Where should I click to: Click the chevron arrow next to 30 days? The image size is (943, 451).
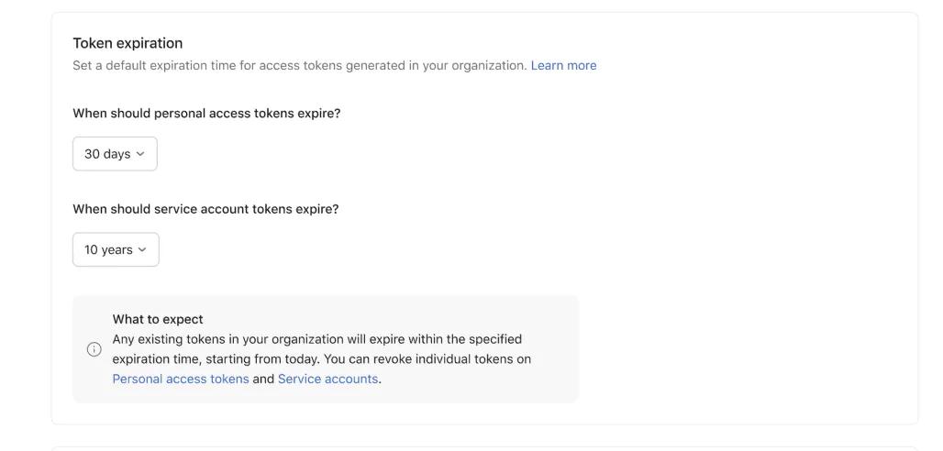tap(140, 154)
